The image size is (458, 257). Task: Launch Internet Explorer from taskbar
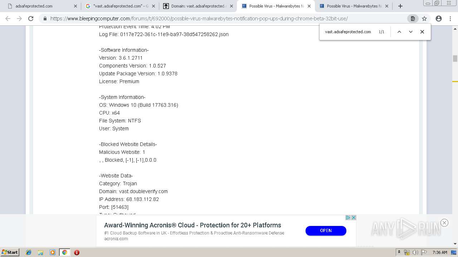tap(29, 252)
